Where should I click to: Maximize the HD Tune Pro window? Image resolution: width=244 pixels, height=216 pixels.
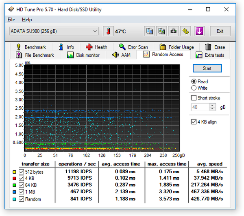[208, 9]
